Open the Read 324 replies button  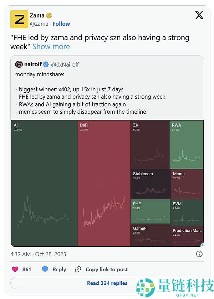pyautogui.click(x=107, y=283)
